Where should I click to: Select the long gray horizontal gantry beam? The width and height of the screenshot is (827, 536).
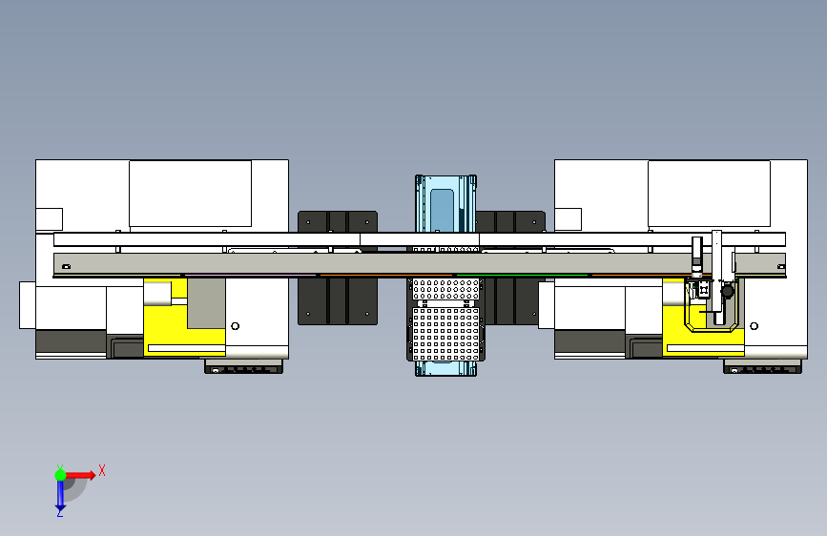420,264
